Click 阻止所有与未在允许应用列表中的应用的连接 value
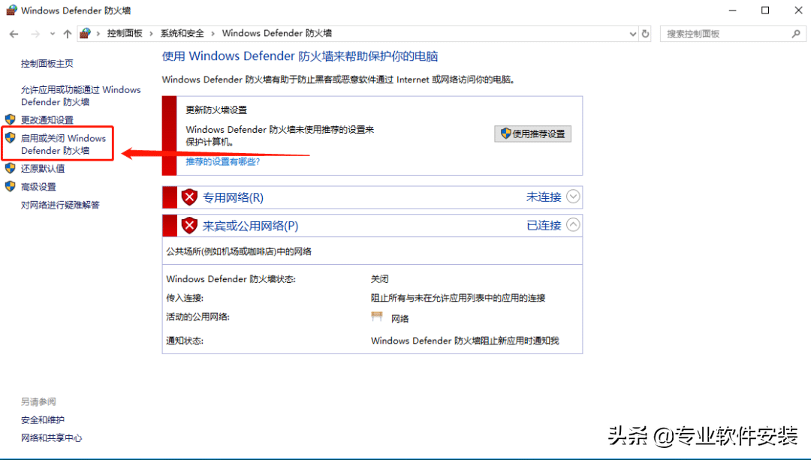Viewport: 811px width, 460px height. (458, 298)
